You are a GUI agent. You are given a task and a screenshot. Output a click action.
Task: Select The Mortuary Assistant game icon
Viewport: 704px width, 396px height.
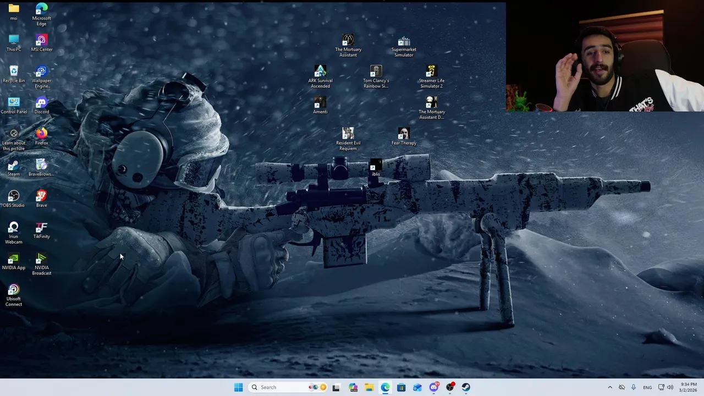[x=348, y=46]
